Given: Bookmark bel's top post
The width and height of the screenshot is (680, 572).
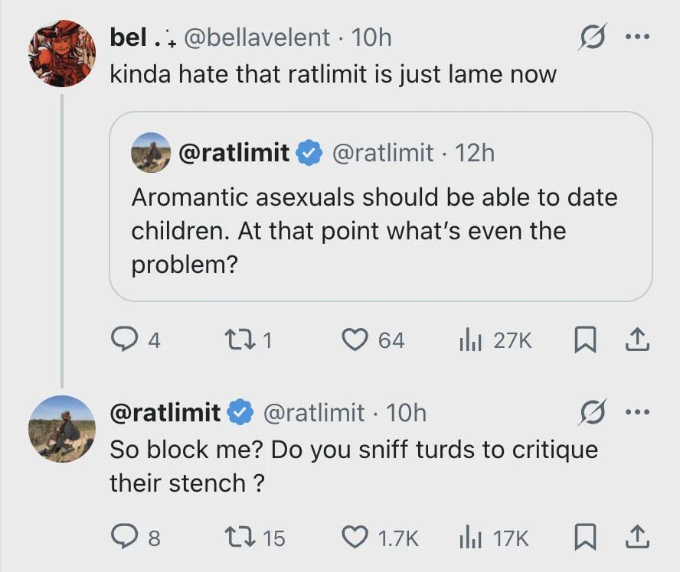Looking at the screenshot, I should click(584, 340).
